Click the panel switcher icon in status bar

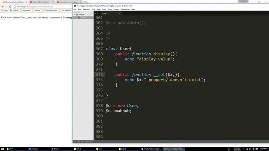pos(75,142)
